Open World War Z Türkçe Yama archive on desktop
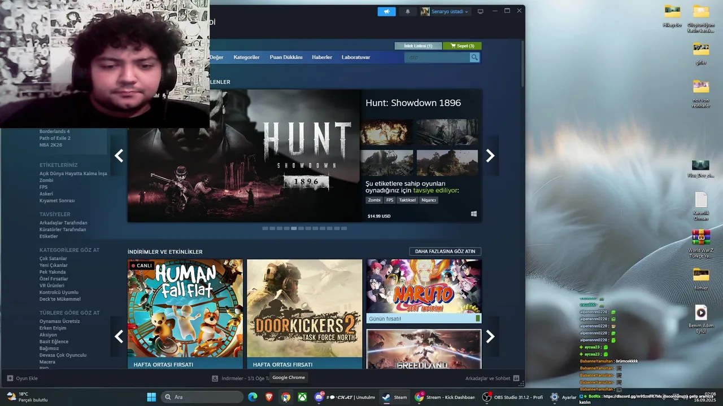The width and height of the screenshot is (723, 406). point(701,244)
